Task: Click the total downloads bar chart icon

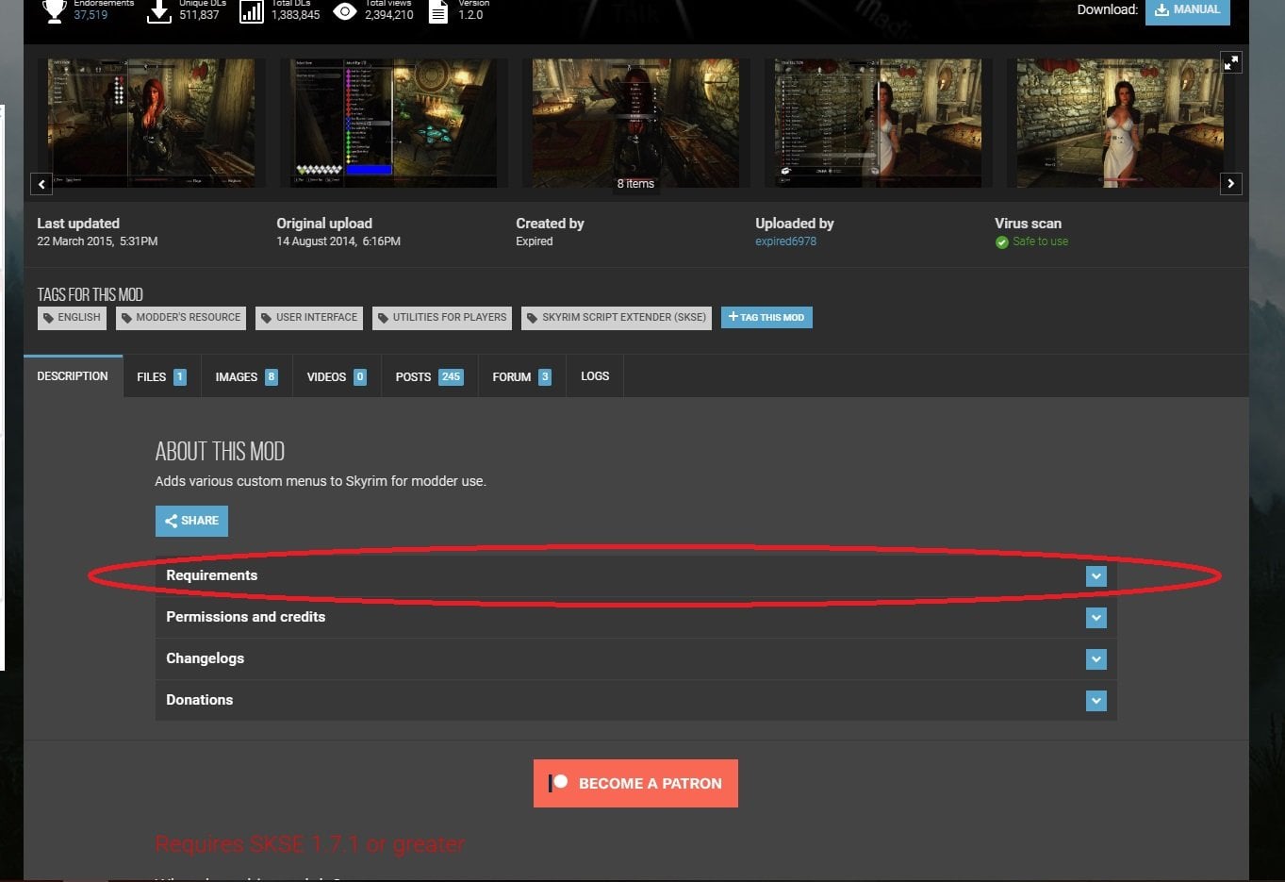Action: tap(252, 11)
